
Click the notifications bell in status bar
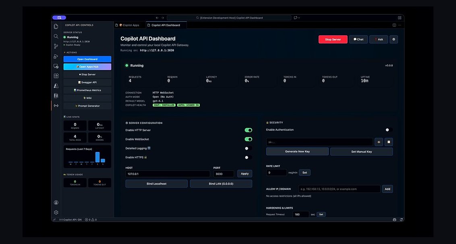[x=401, y=220]
